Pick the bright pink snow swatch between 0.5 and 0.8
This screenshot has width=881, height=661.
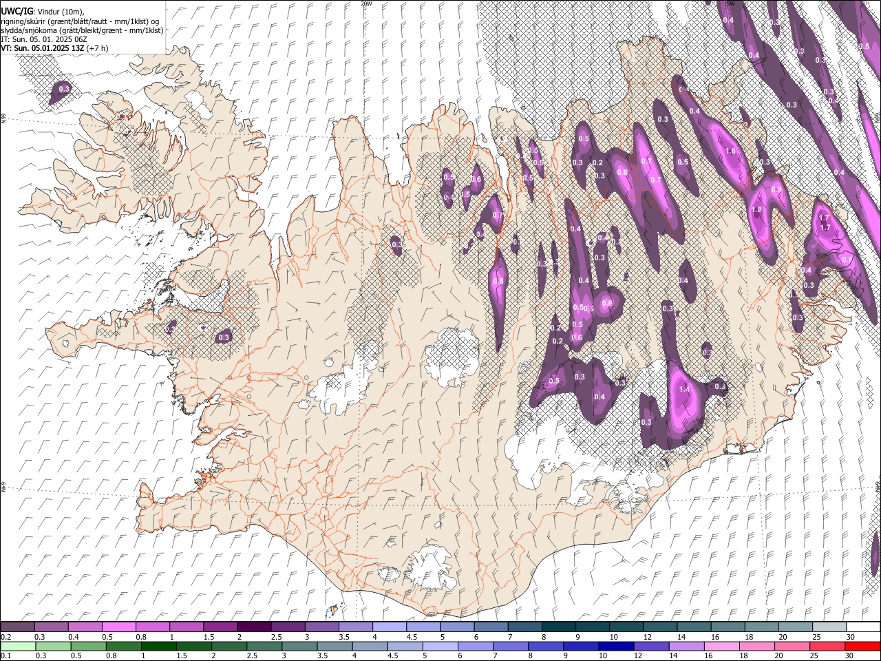click(x=118, y=627)
